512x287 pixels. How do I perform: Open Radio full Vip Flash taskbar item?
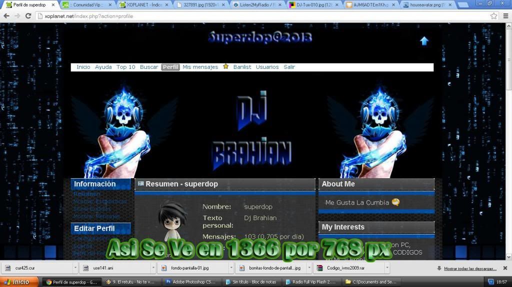click(x=311, y=282)
